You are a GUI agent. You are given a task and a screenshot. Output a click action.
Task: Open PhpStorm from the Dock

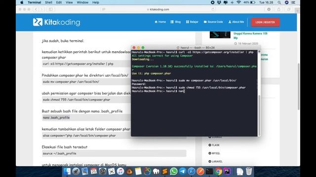pyautogui.click(x=227, y=172)
